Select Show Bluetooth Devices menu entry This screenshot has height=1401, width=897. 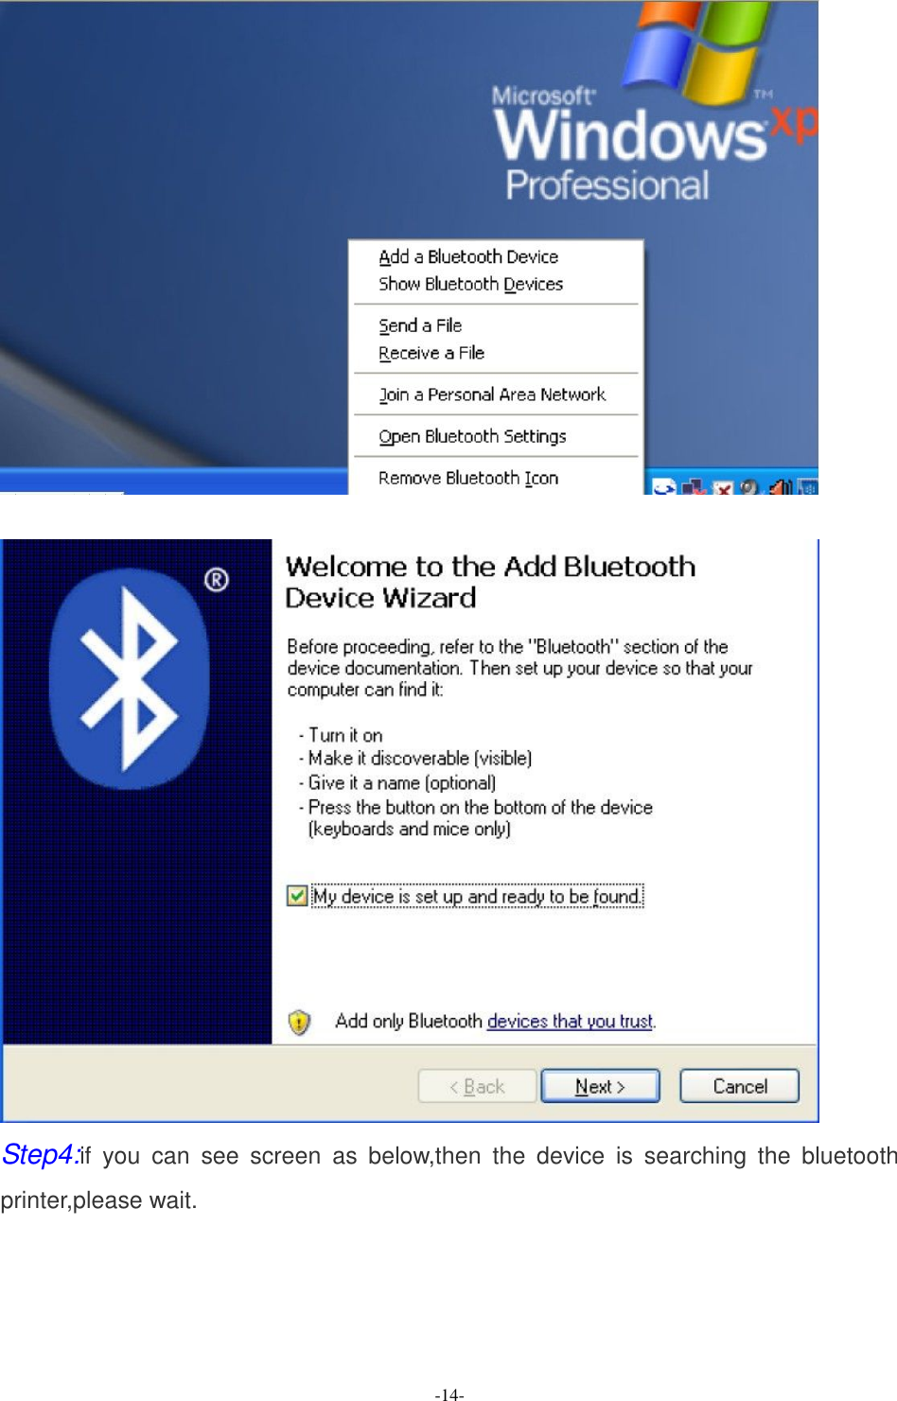[x=470, y=284]
